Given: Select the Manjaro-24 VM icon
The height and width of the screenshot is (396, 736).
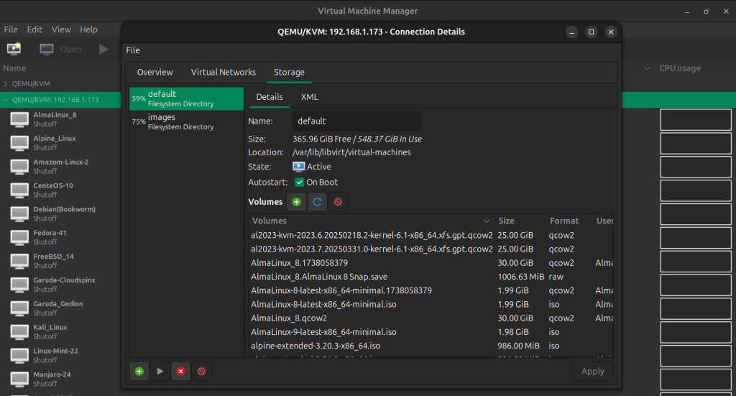Looking at the screenshot, I should coord(19,379).
